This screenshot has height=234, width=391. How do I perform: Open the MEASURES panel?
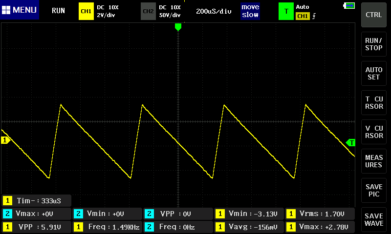[374, 161]
